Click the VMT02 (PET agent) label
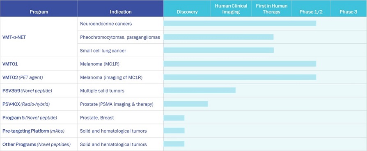Screen dimensions: 367x151 coord(23,77)
